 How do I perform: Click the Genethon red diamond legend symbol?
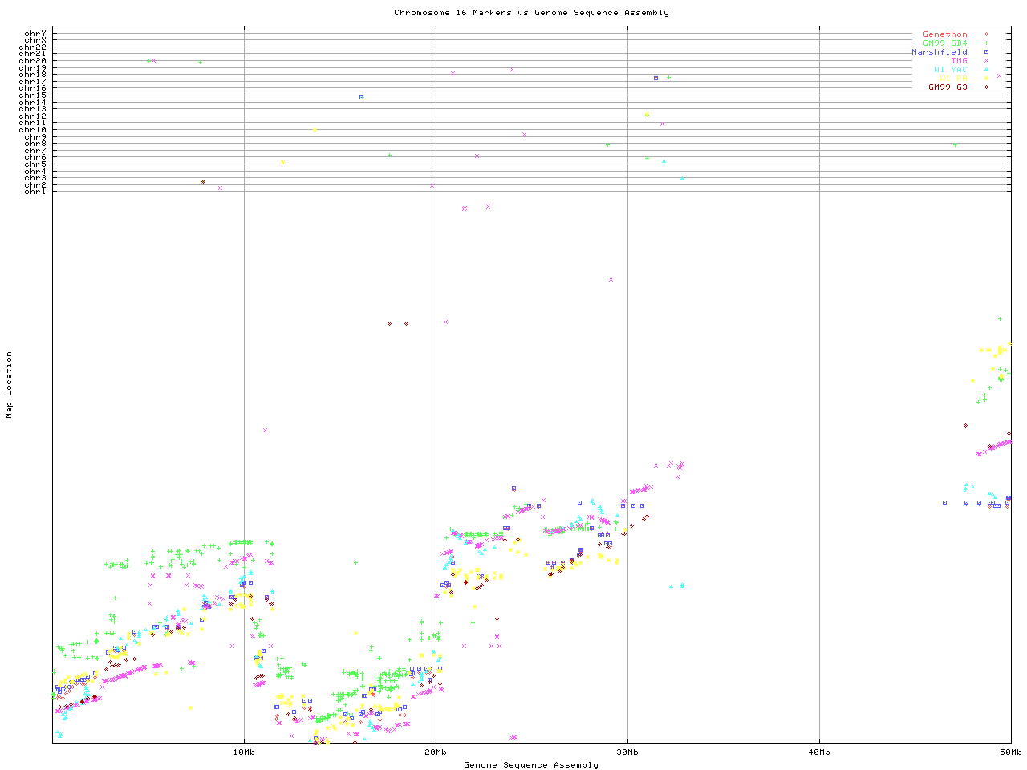tap(986, 34)
